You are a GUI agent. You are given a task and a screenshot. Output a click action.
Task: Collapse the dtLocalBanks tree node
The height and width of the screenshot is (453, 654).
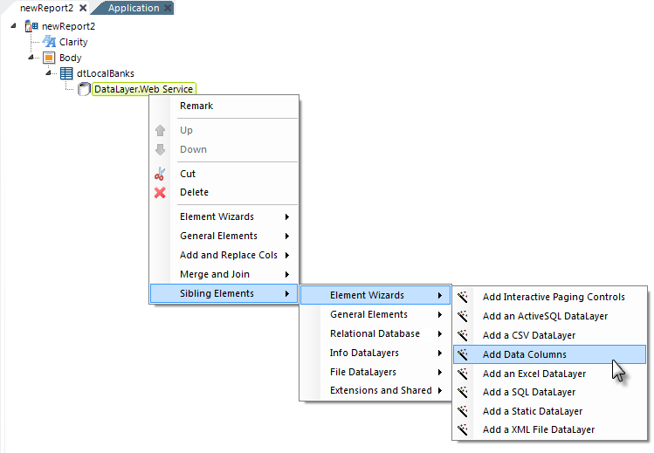click(x=49, y=73)
